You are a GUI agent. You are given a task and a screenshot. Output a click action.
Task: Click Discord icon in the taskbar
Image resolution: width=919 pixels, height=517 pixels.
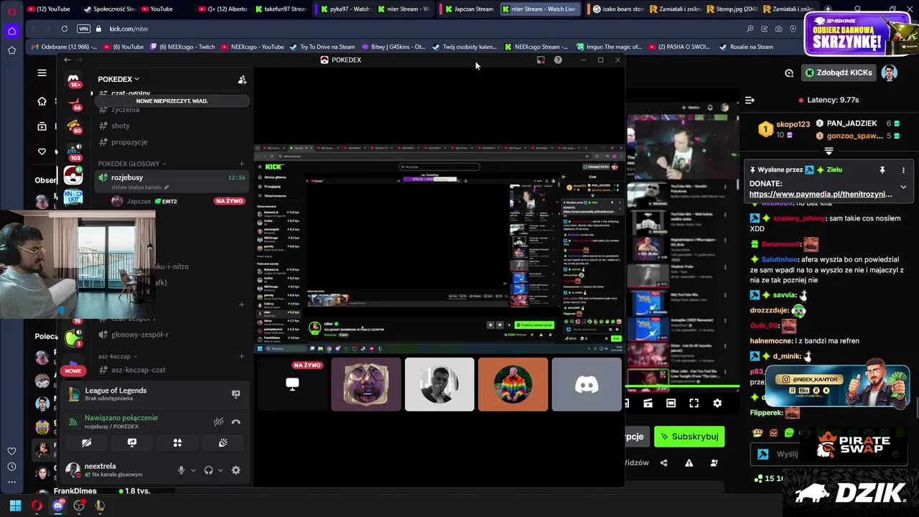pyautogui.click(x=58, y=506)
